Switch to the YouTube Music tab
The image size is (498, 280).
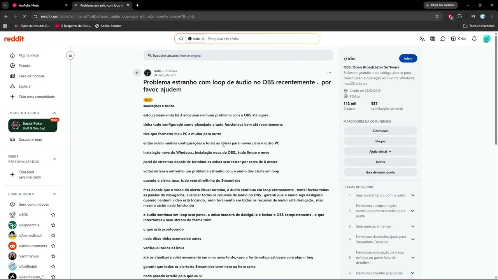click(x=39, y=5)
